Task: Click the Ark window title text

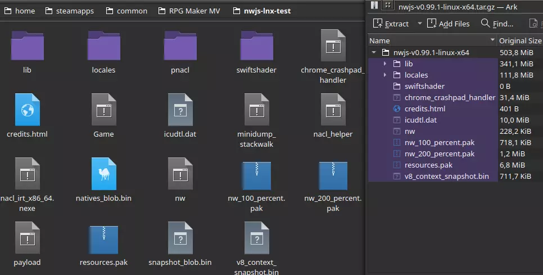Action: tap(458, 7)
